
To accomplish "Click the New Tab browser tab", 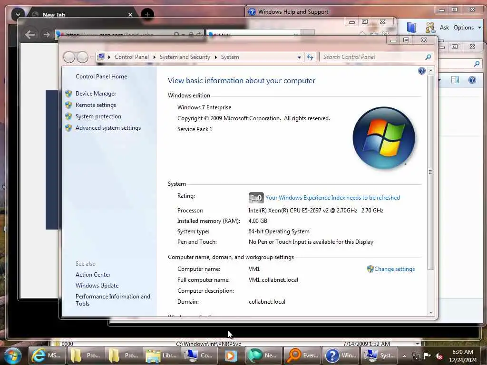I will pos(82,15).
